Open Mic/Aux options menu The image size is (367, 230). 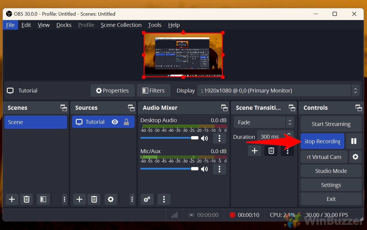[x=219, y=169]
